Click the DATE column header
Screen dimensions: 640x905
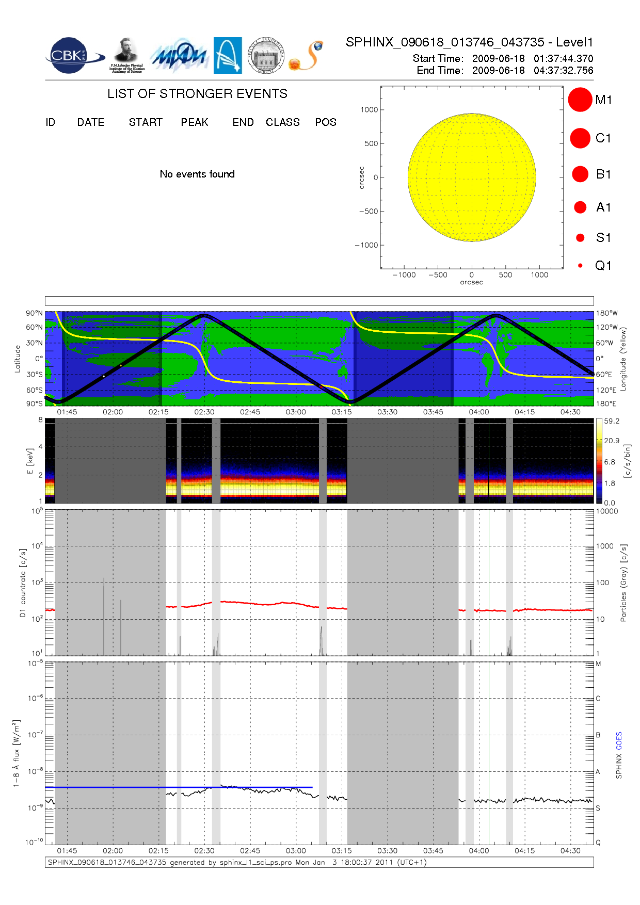coord(91,122)
